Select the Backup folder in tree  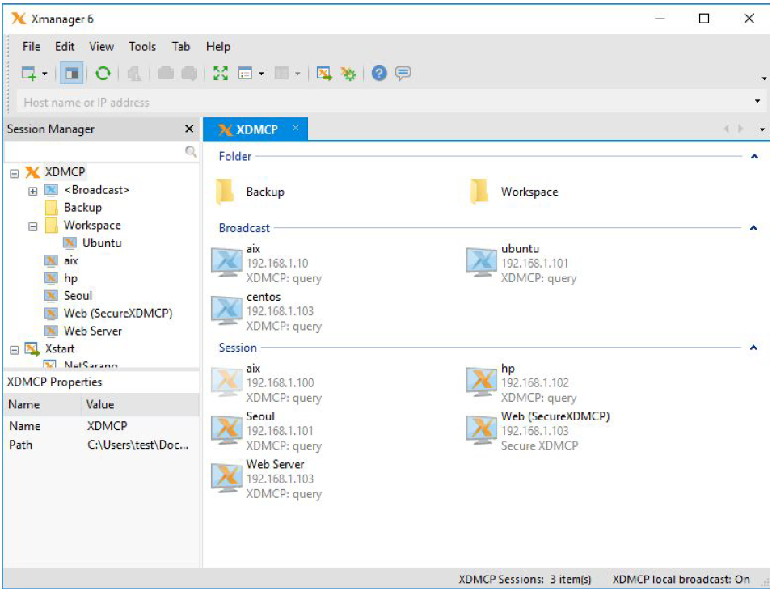(82, 207)
